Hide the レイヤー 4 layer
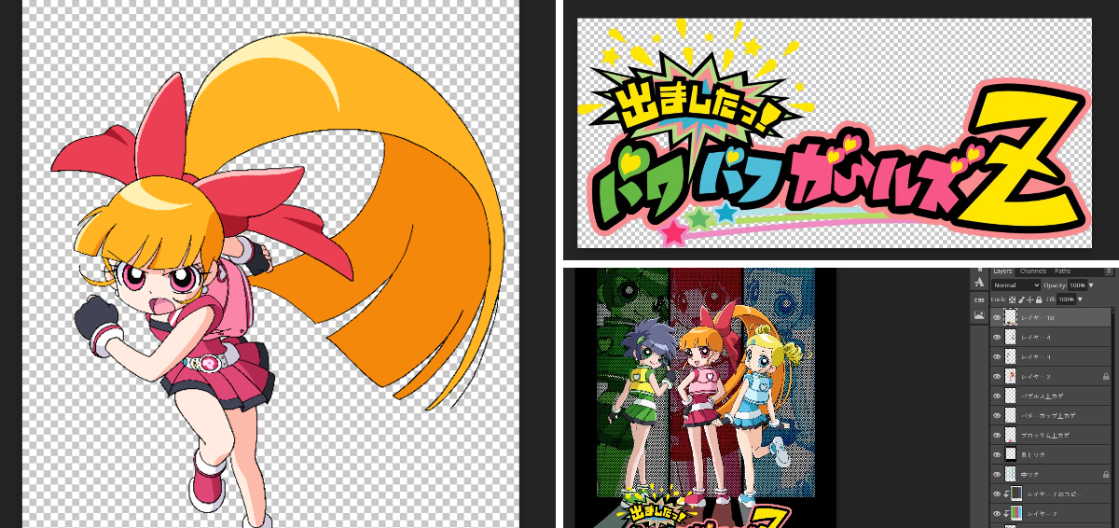 (x=997, y=338)
